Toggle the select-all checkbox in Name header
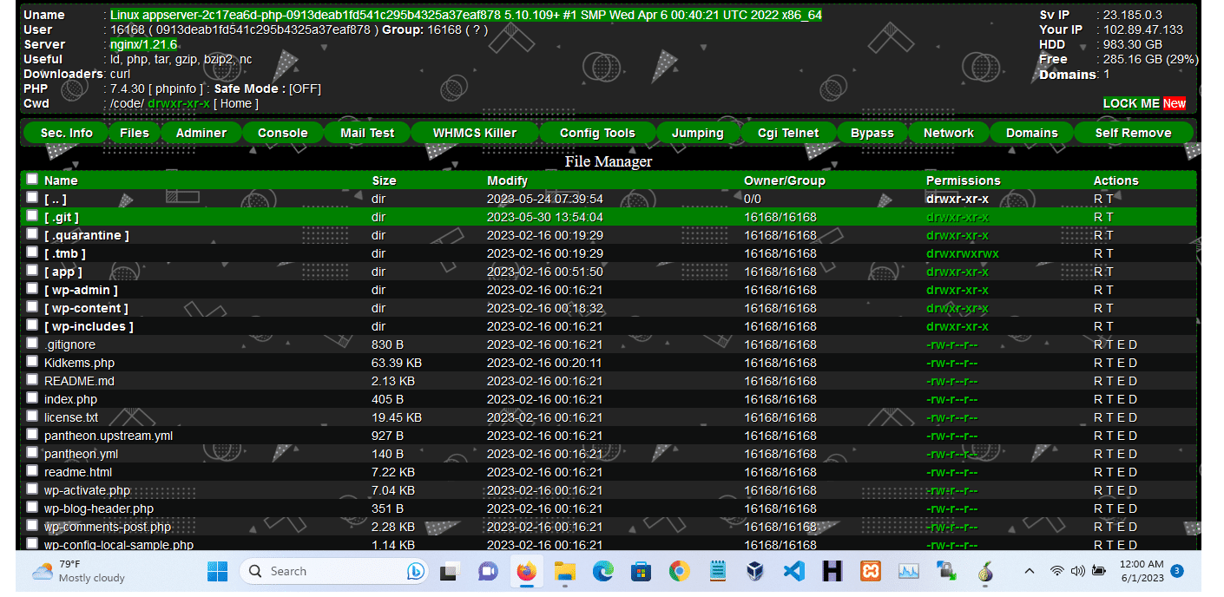 click(32, 180)
